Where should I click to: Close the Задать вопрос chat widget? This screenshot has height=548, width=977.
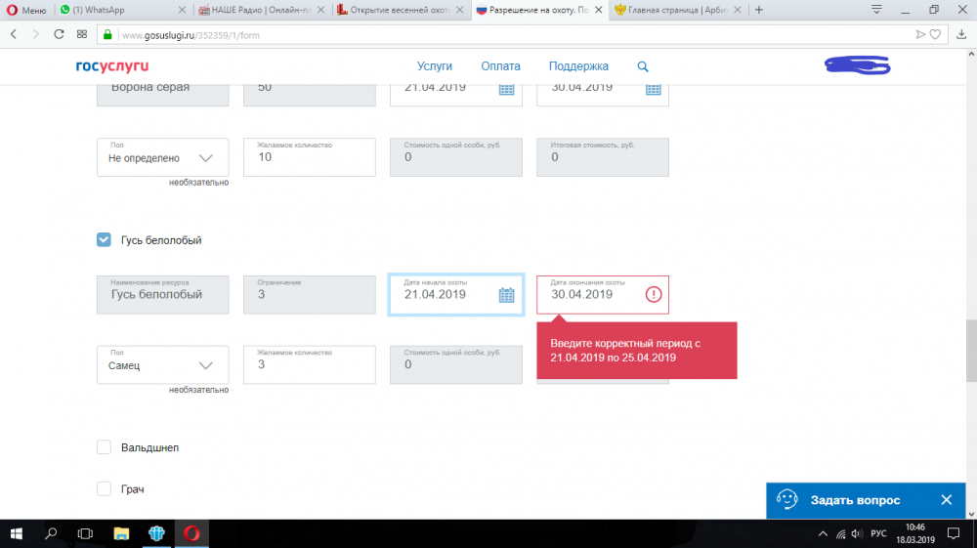point(946,499)
